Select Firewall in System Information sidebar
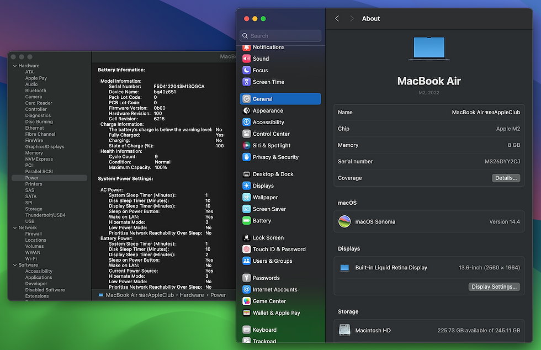 pyautogui.click(x=33, y=234)
